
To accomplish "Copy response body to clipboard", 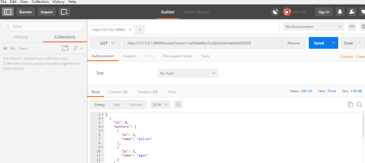I will pos(350,105).
